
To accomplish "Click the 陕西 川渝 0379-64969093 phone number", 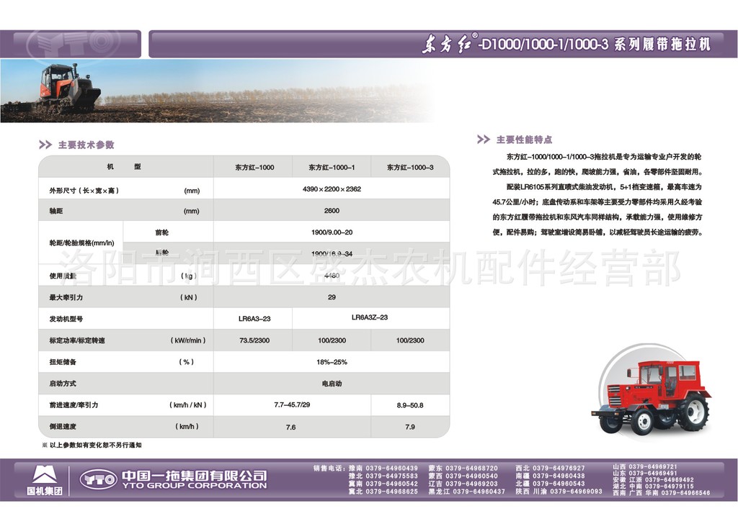I will [x=559, y=491].
